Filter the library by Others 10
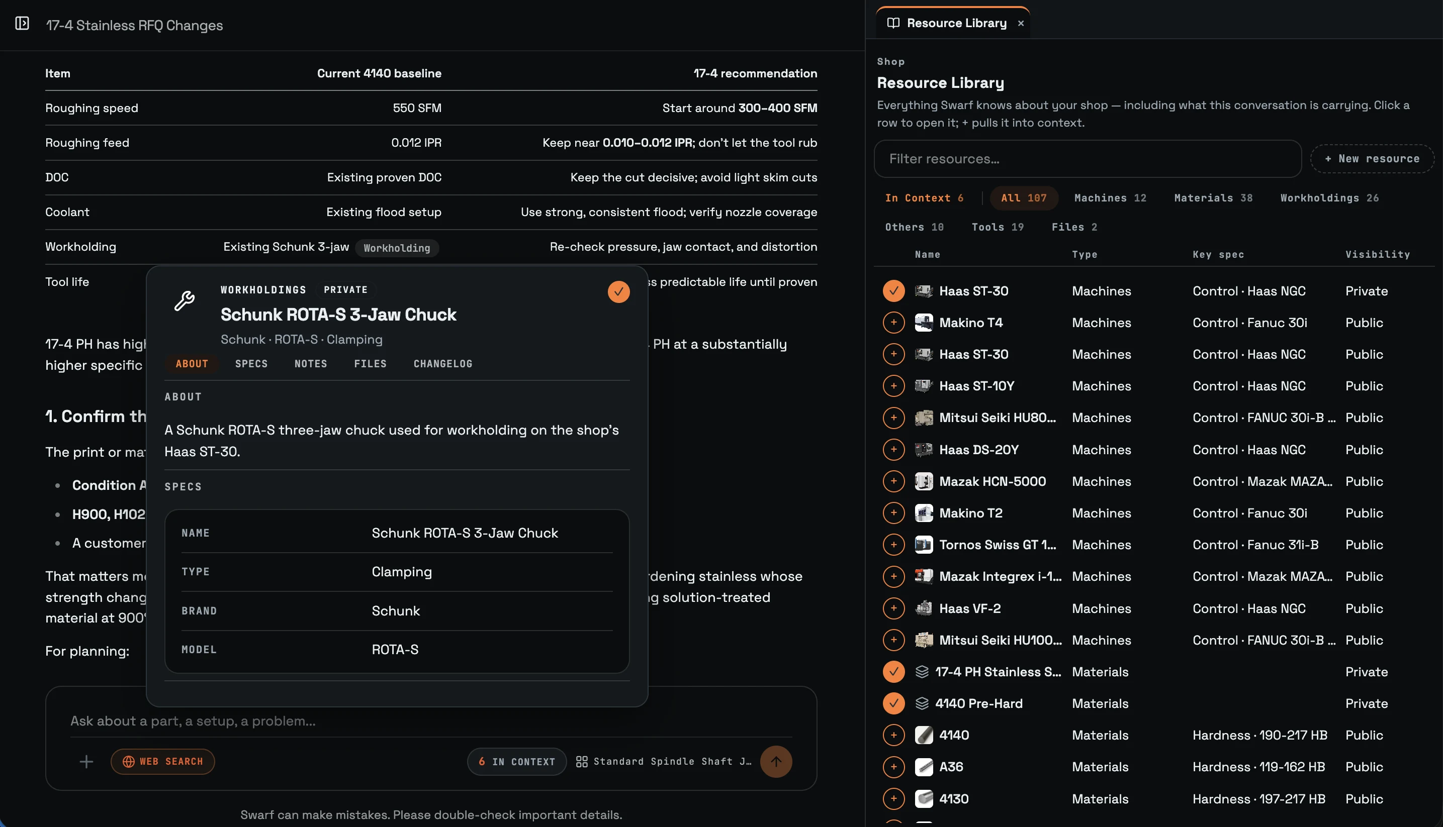The image size is (1443, 827). [914, 227]
